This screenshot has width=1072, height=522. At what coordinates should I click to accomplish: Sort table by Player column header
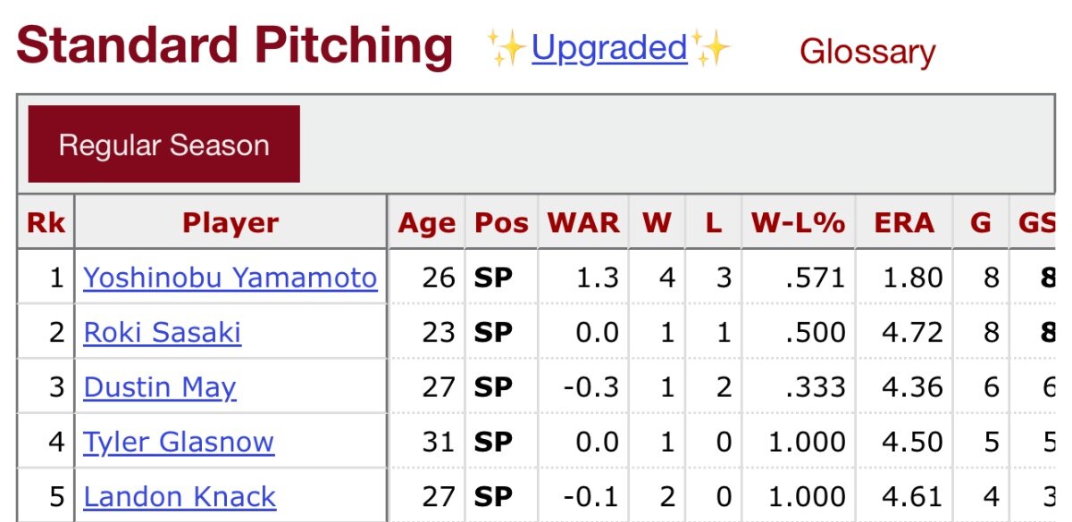[x=230, y=222]
